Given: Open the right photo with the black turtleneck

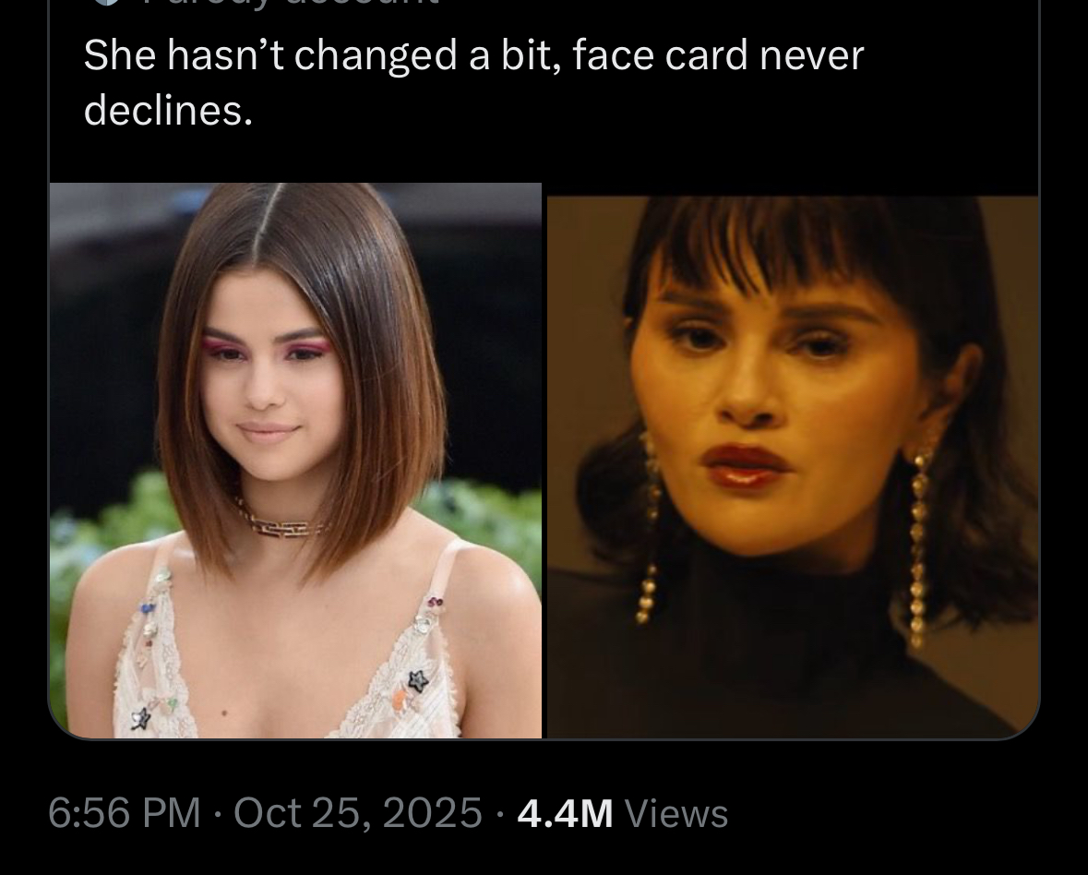Looking at the screenshot, I should pyautogui.click(x=793, y=467).
